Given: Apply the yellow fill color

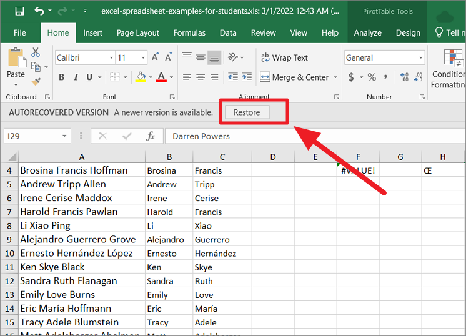Looking at the screenshot, I should pyautogui.click(x=141, y=77).
